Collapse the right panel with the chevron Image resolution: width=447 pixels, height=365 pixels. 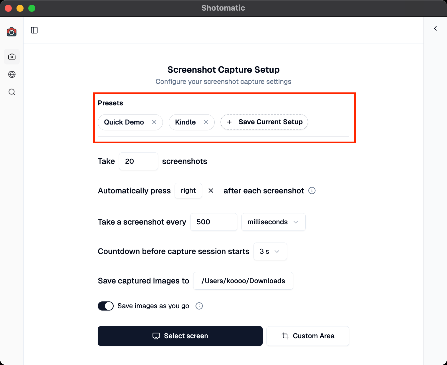point(435,28)
